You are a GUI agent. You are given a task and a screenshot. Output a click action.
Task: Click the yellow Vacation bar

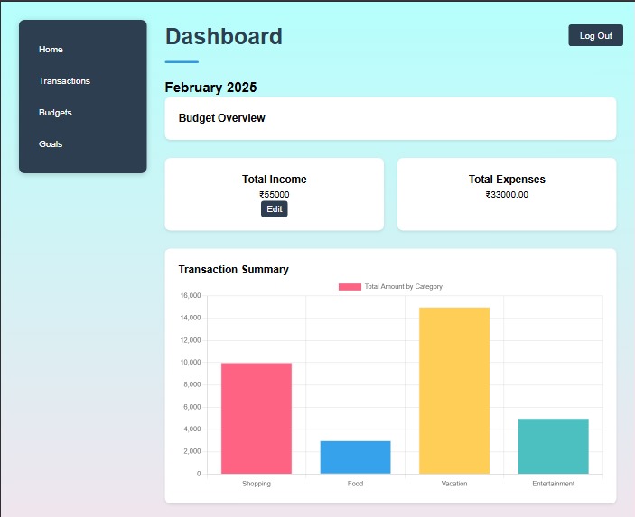click(454, 390)
